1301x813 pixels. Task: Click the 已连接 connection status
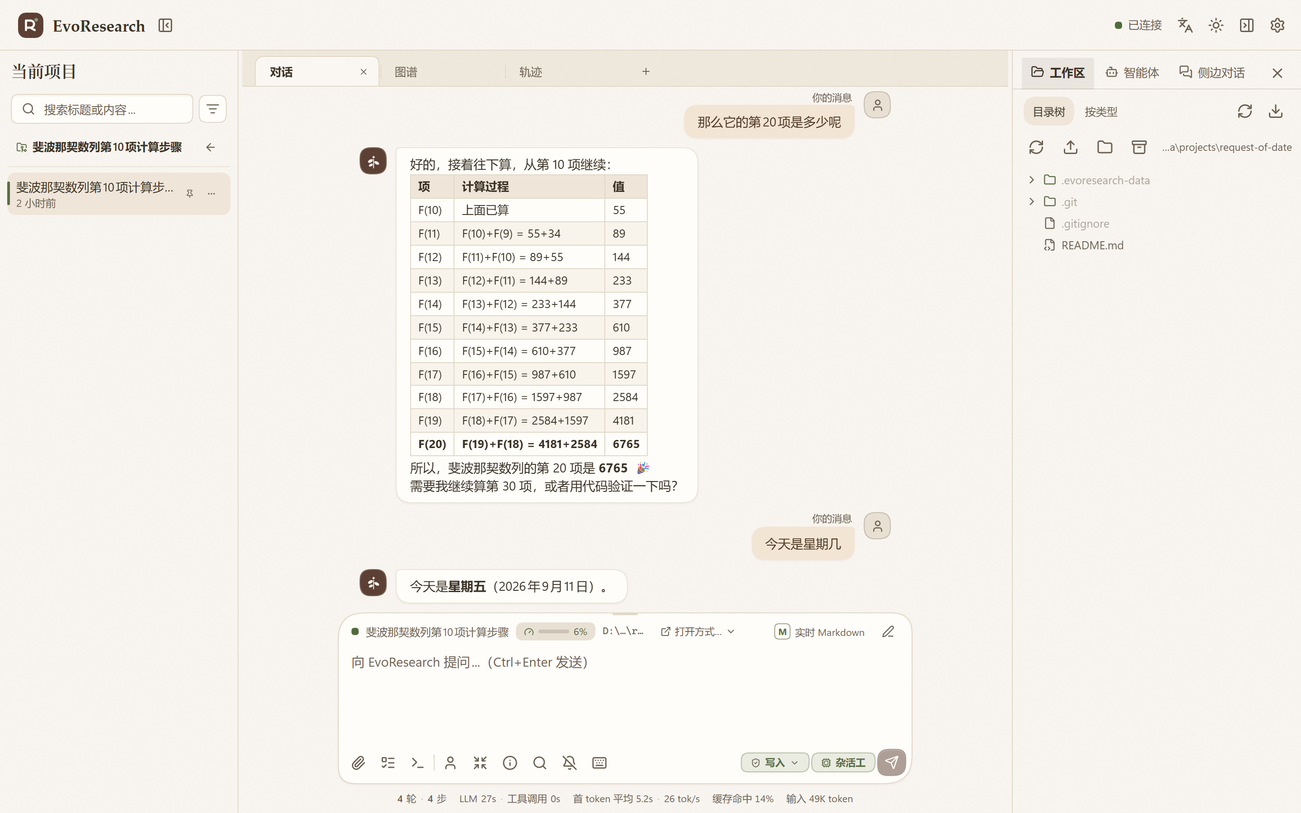1138,25
